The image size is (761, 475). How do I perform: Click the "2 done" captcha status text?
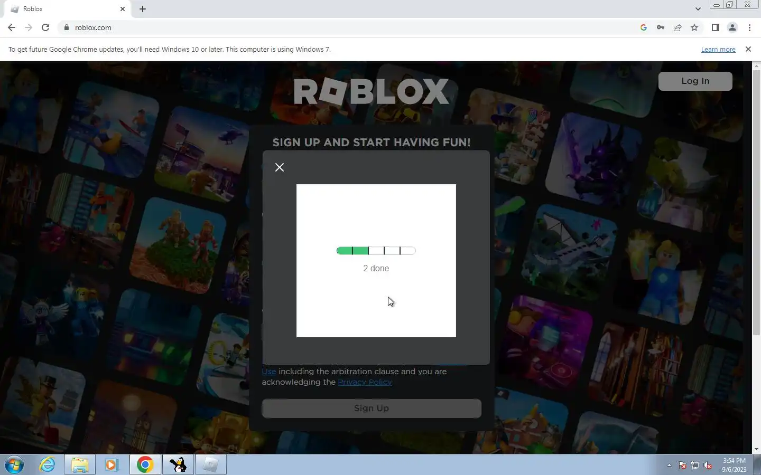pyautogui.click(x=376, y=269)
